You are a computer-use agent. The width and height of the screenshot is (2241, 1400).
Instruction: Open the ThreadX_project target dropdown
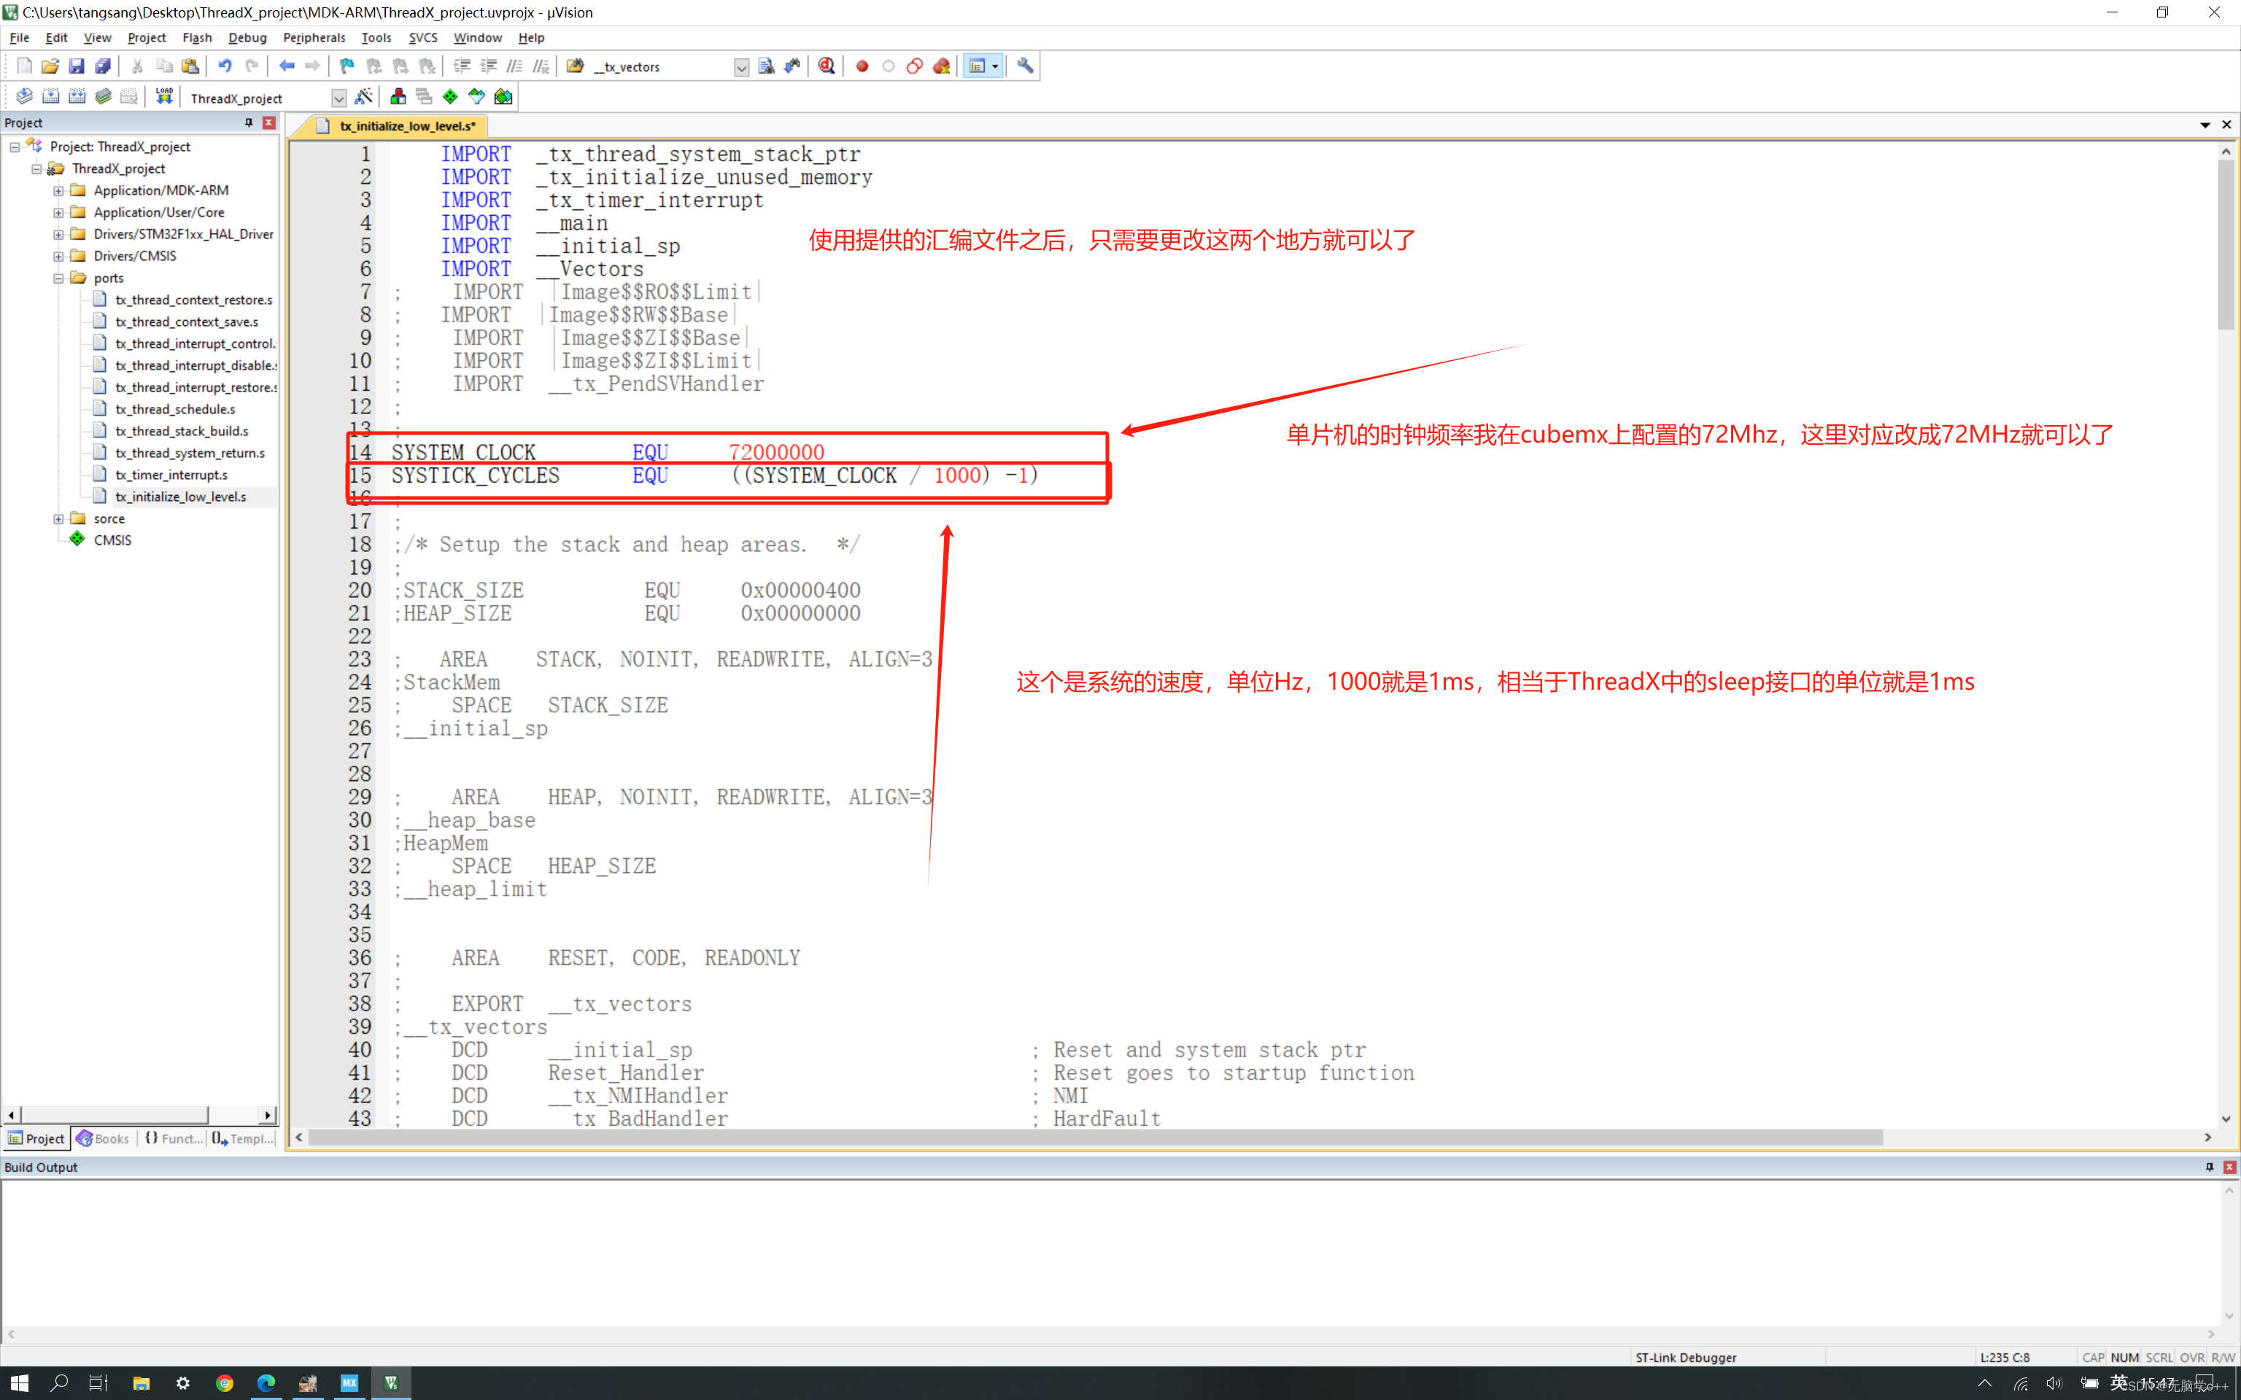point(338,98)
